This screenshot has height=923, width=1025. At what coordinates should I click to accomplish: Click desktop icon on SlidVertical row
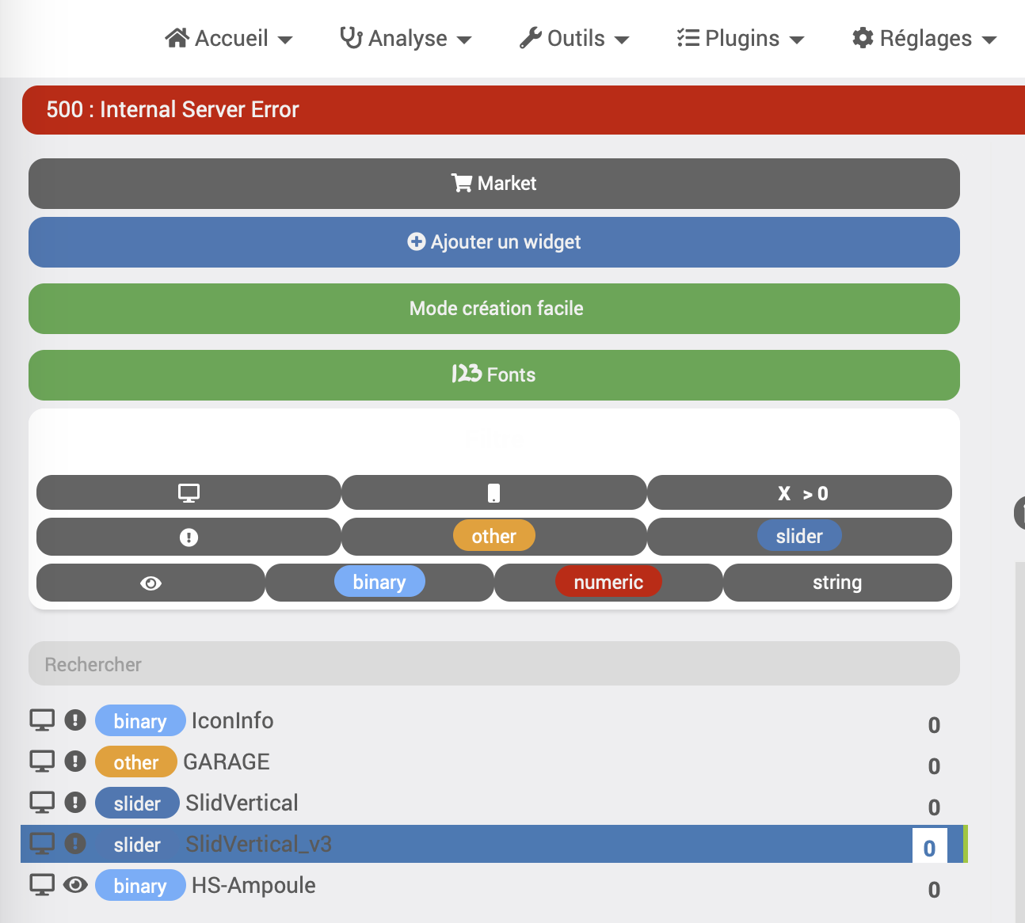click(42, 803)
